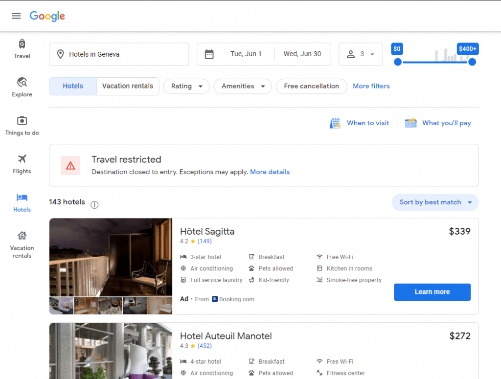Click the $272 price

(x=460, y=336)
